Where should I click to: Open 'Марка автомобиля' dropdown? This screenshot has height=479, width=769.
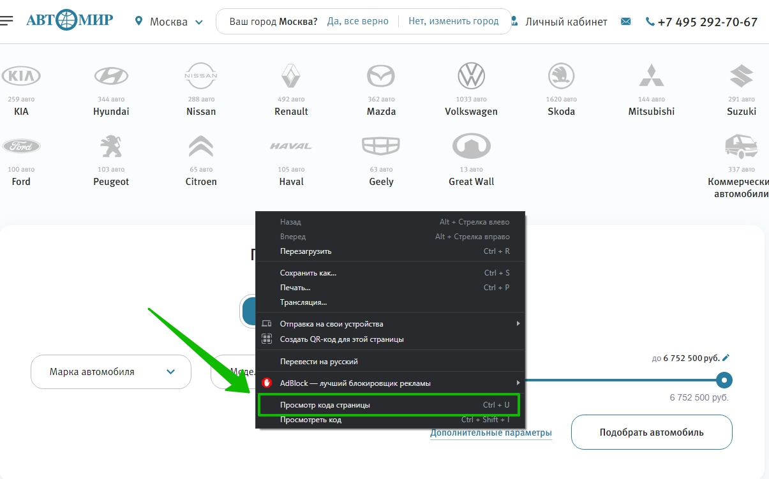(111, 372)
